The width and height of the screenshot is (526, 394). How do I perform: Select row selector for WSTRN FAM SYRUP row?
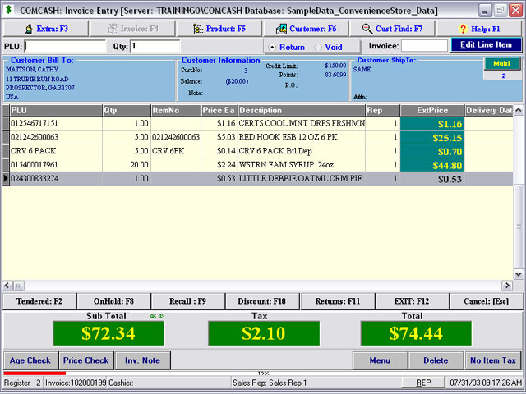tap(6, 165)
